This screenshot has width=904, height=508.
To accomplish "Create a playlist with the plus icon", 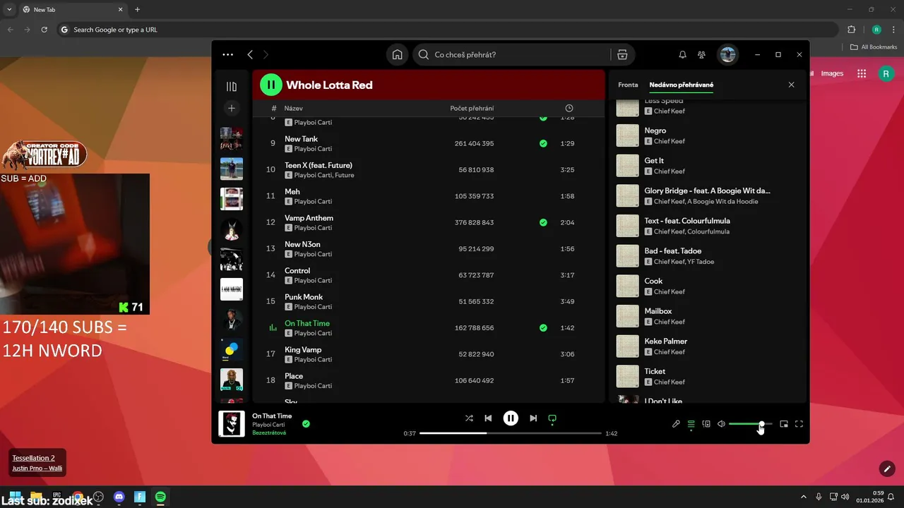I will point(232,108).
